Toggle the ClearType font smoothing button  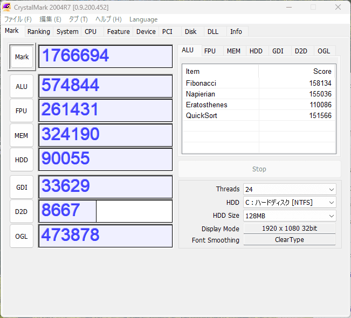point(290,240)
